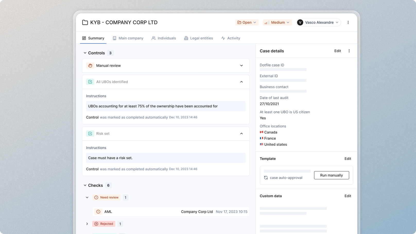This screenshot has height=234, width=416.
Task: Click the AML alert icon
Action: point(98,212)
